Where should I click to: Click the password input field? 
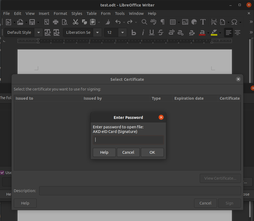(x=128, y=140)
